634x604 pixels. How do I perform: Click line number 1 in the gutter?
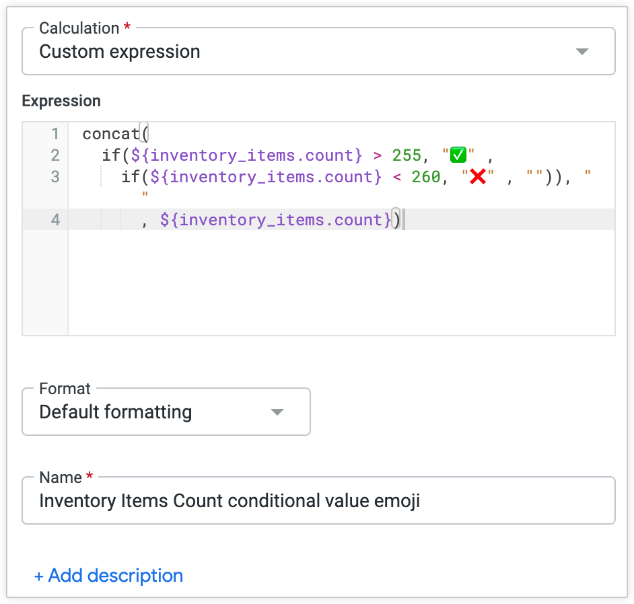[56, 133]
